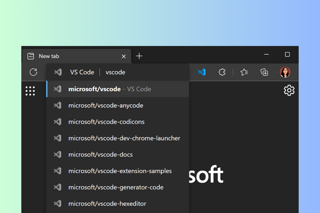Open the apps grid launcher
Viewport: 320px width, 213px height.
click(30, 91)
